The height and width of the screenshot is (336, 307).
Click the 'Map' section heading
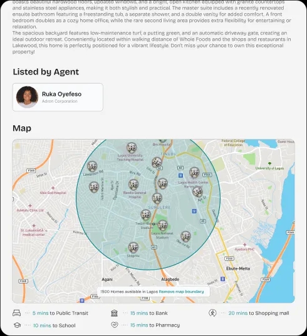22,128
